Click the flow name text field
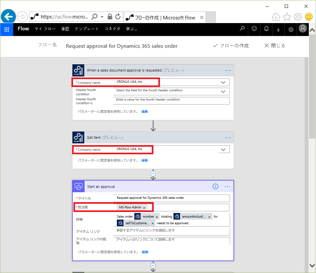The image size is (316, 273). 122,46
